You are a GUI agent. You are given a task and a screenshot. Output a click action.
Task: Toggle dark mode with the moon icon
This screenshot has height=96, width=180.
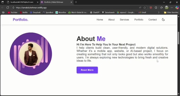[x=163, y=20]
